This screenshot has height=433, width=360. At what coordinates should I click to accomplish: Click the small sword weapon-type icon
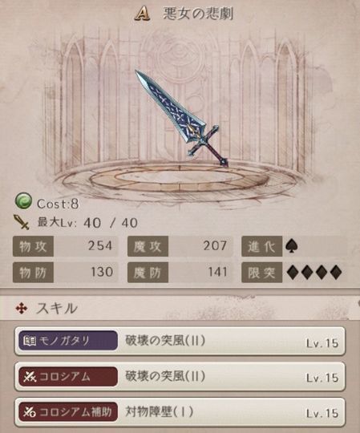click(22, 222)
